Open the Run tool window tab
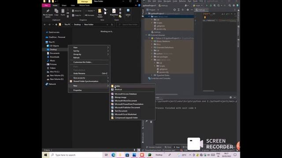Image resolution: width=282 pixels, height=158 pixels. [x=177, y=147]
